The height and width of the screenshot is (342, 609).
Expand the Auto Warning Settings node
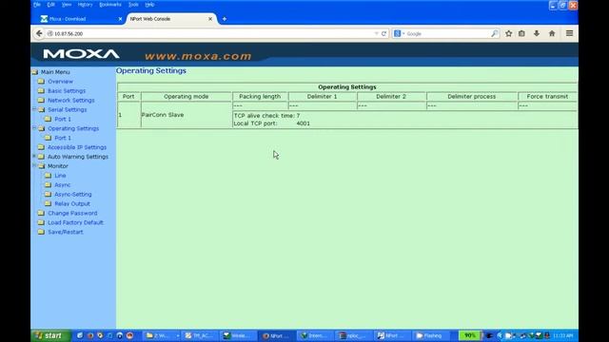click(x=34, y=156)
